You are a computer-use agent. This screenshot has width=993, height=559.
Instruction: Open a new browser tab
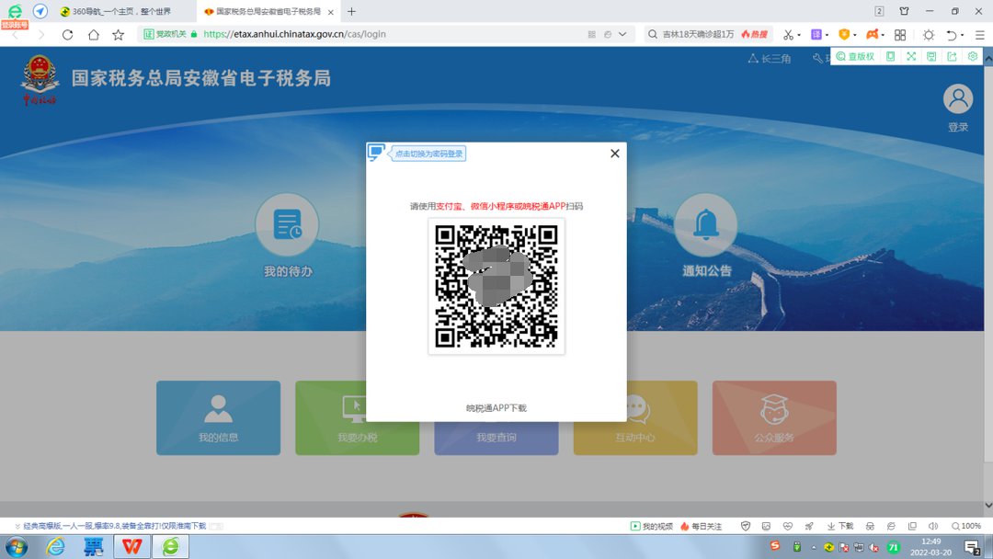[351, 12]
